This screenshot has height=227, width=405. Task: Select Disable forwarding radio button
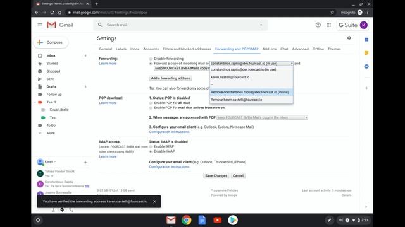click(151, 59)
